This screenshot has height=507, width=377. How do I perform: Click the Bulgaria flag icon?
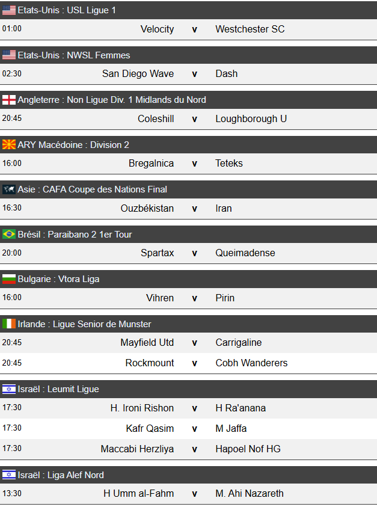click(x=9, y=279)
